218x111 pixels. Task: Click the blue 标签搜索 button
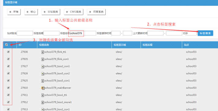tap(205, 33)
